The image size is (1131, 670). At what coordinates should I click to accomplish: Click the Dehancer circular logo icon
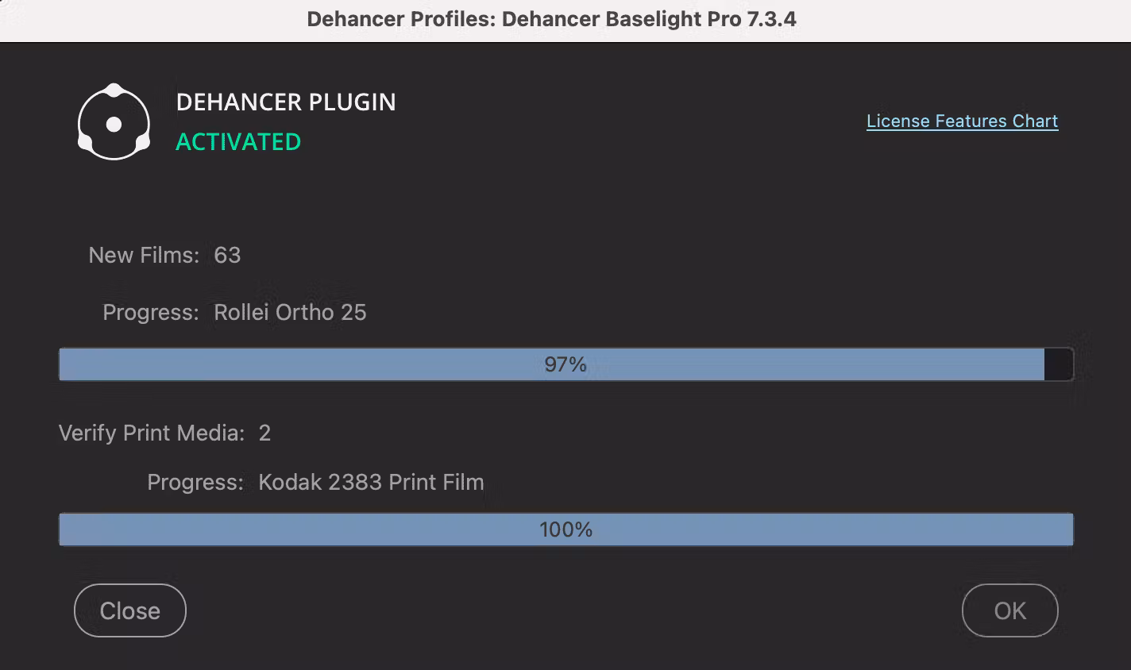point(114,122)
